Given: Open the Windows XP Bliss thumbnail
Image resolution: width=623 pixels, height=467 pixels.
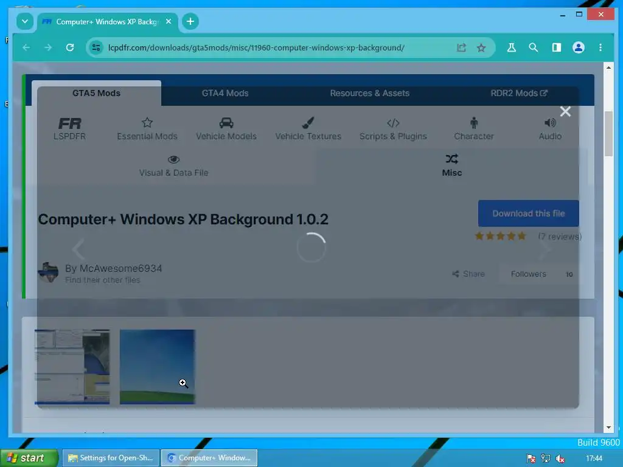Looking at the screenshot, I should [x=158, y=367].
